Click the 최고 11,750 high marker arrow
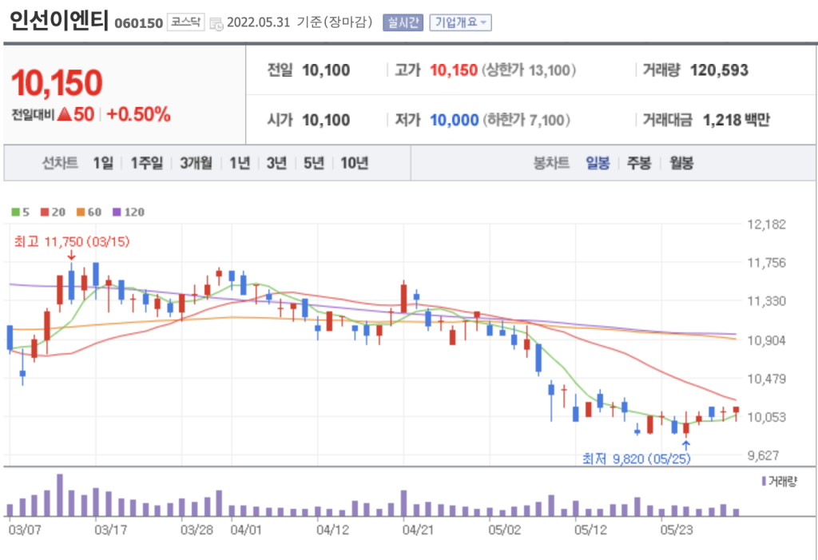This screenshot has width=818, height=560. [71, 256]
